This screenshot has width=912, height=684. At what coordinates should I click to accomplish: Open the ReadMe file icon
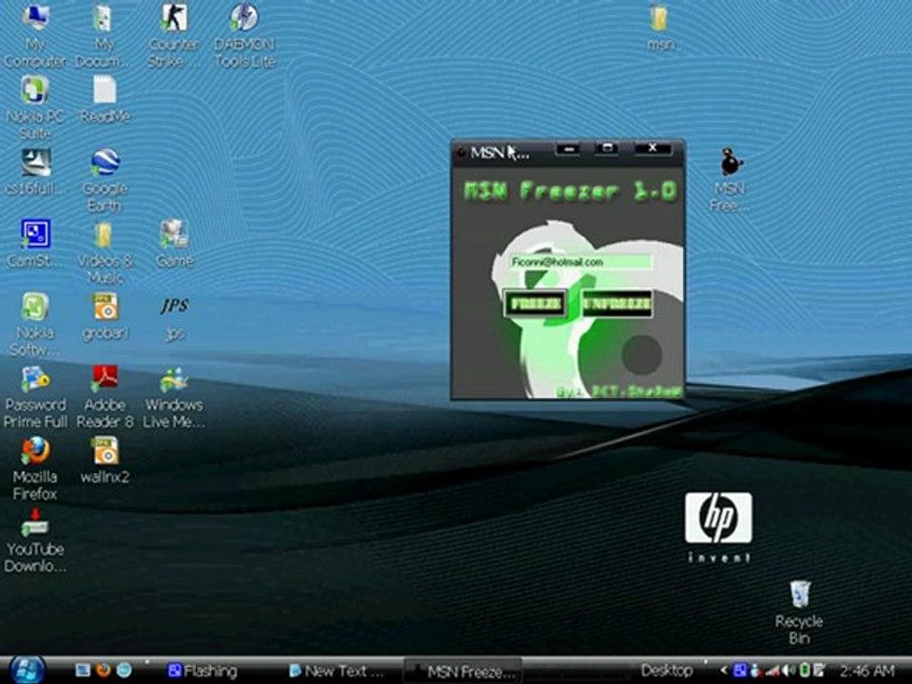(104, 100)
